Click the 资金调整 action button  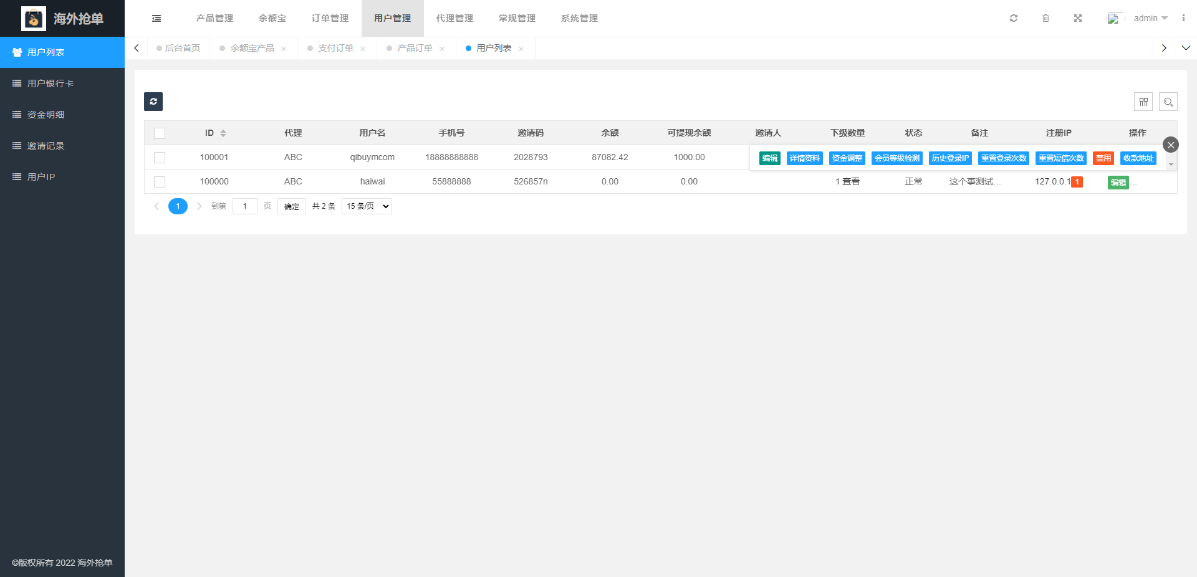847,158
